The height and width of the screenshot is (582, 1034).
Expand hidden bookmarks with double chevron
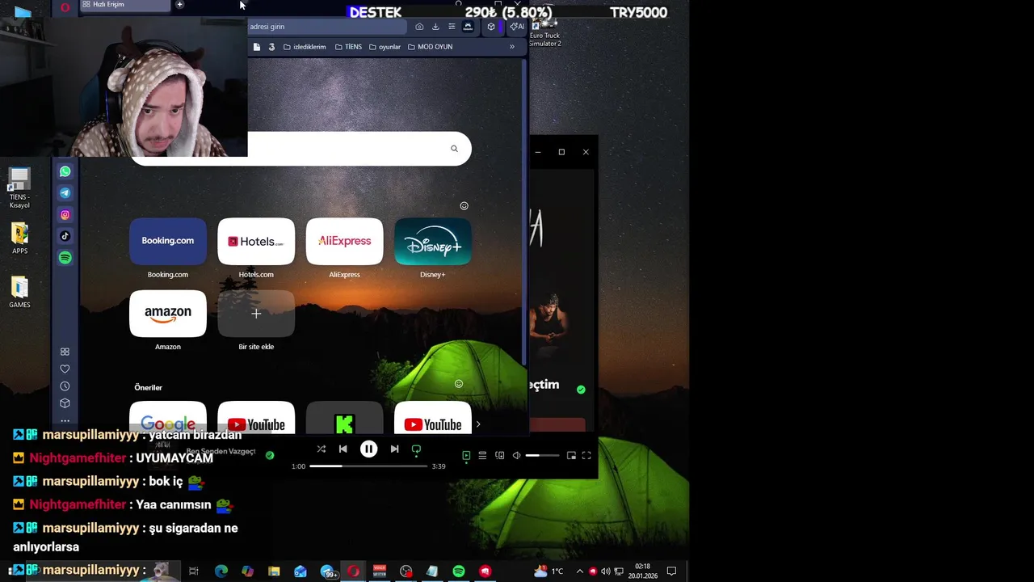tap(511, 47)
